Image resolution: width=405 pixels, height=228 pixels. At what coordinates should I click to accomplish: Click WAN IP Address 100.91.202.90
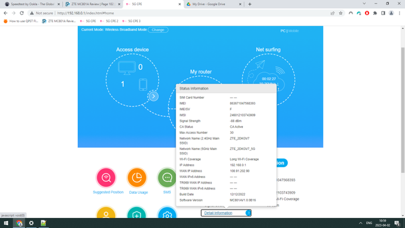pos(240,171)
